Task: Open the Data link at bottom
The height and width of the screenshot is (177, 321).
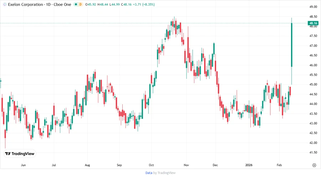Action: pyautogui.click(x=149, y=173)
